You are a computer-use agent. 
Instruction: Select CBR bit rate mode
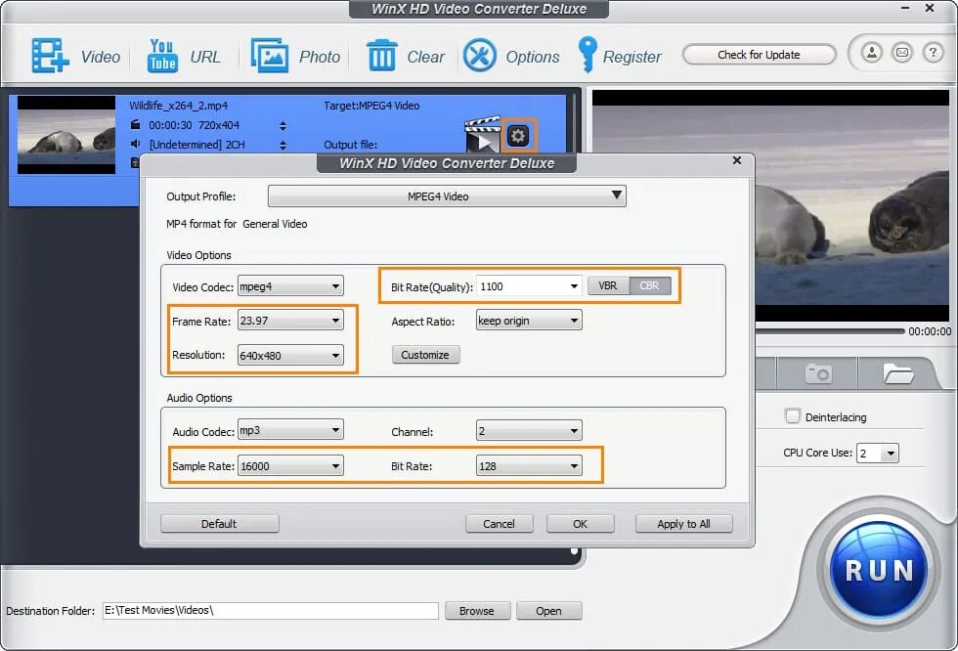(x=649, y=285)
